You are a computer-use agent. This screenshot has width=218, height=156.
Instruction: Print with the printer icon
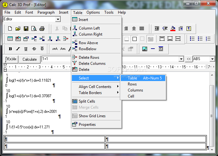(42, 29)
